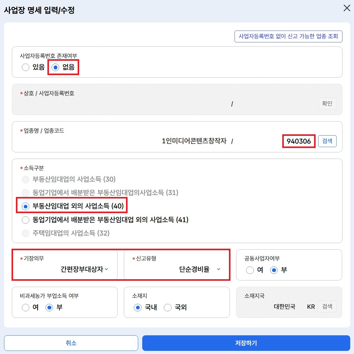Select 부 for 공동사업자여부

pyautogui.click(x=274, y=270)
